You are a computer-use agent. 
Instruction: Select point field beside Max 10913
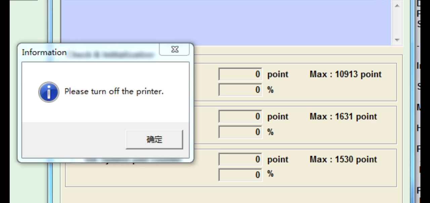point(240,74)
